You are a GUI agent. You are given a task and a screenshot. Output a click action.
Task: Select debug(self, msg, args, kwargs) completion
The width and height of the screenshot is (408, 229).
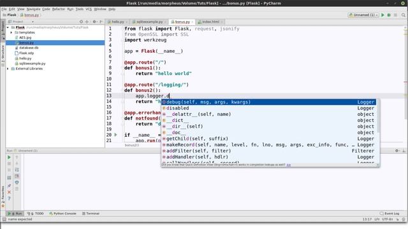pos(268,102)
